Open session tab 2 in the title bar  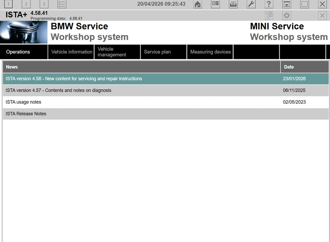pos(26,4)
